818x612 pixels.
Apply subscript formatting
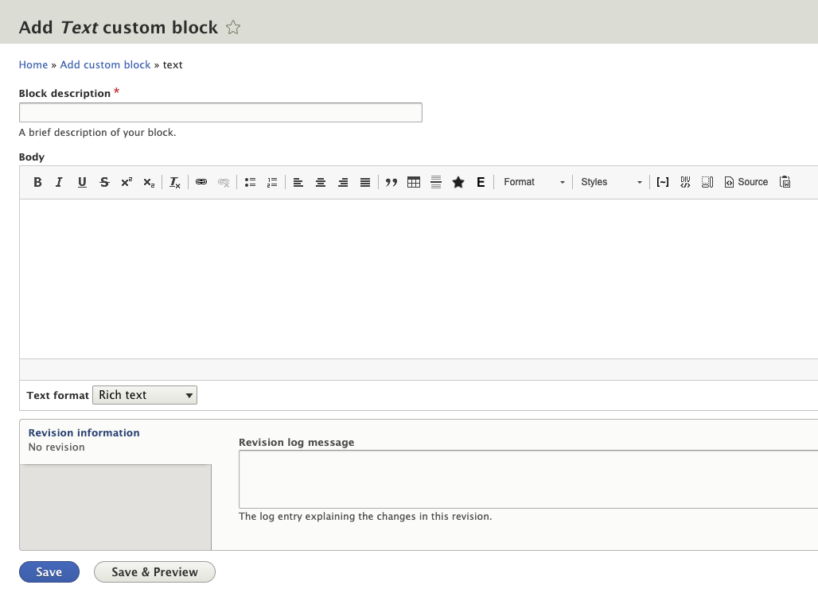tap(149, 182)
